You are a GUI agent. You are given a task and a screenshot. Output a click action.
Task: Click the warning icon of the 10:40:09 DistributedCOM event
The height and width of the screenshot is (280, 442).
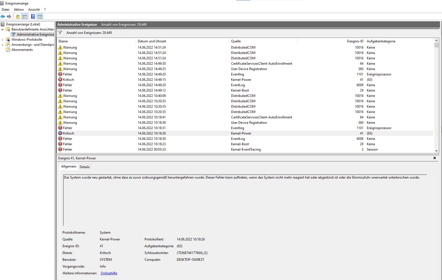(60, 96)
